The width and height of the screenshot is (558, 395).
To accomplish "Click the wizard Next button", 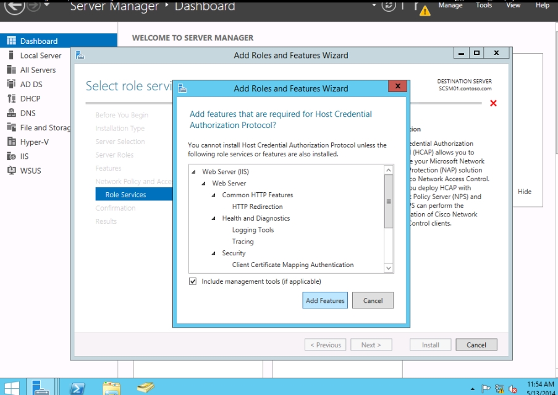I will [x=371, y=345].
